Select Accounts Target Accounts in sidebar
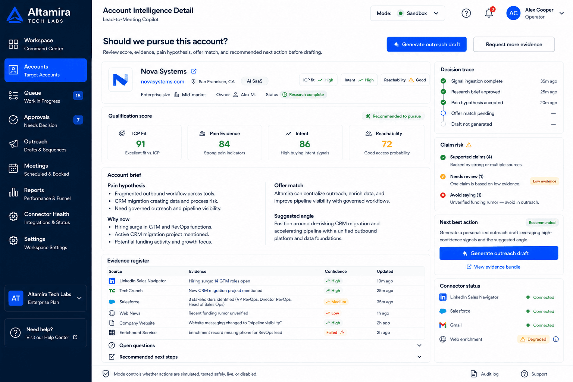 coord(46,70)
